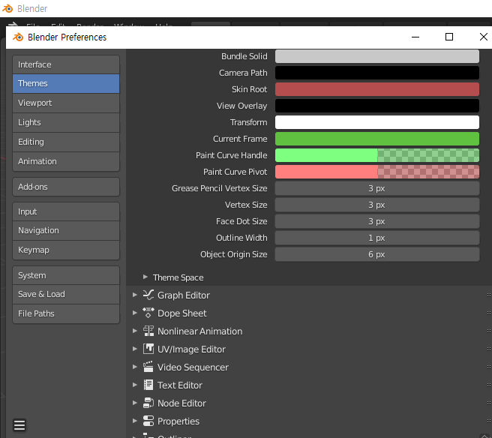The image size is (492, 438).
Task: Select the Input preferences section
Action: pyautogui.click(x=66, y=211)
